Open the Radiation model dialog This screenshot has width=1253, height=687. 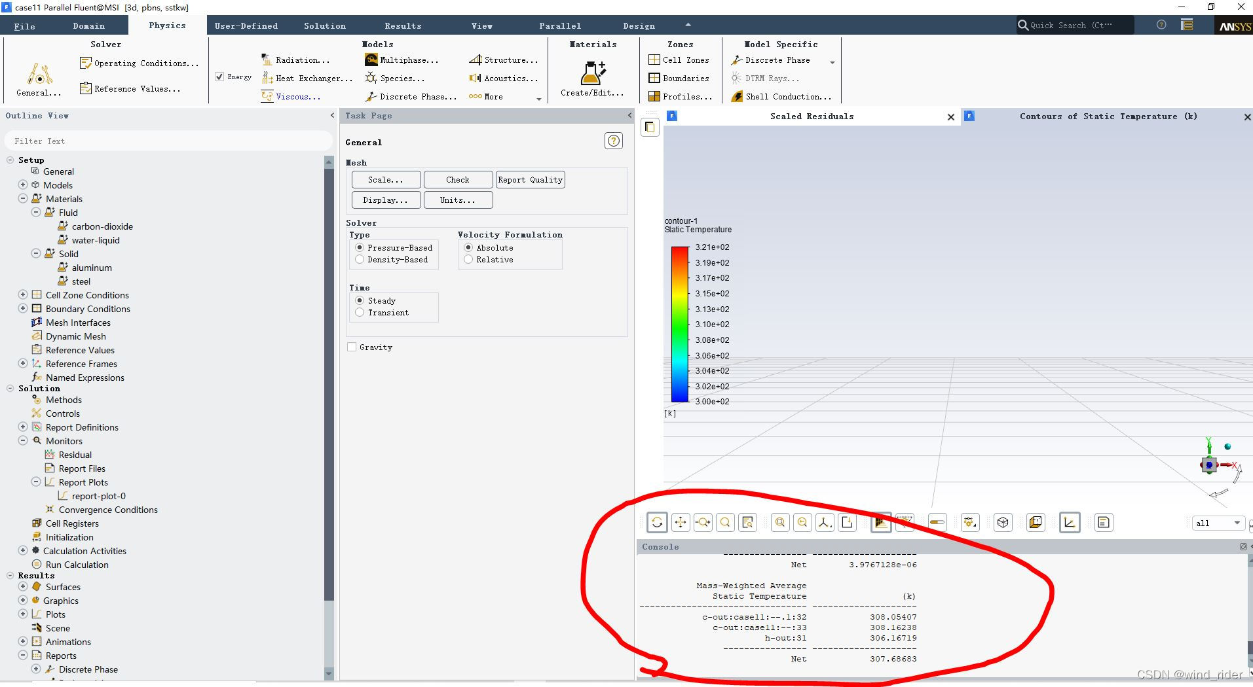coord(295,60)
